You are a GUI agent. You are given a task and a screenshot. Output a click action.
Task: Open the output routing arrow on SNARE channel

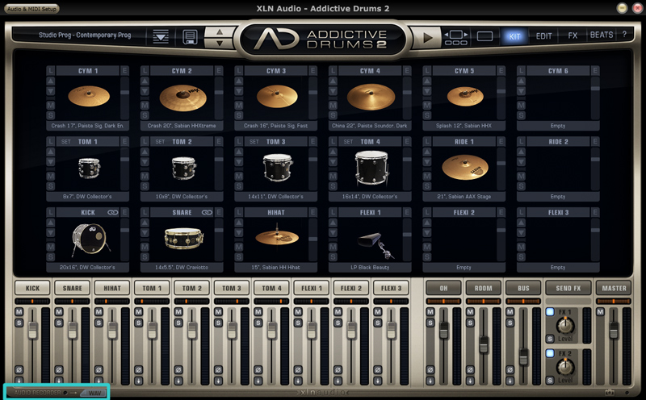pyautogui.click(x=59, y=381)
